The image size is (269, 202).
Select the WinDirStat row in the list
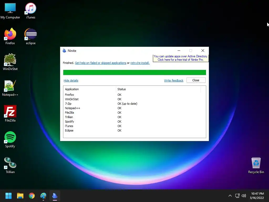[x=134, y=99]
